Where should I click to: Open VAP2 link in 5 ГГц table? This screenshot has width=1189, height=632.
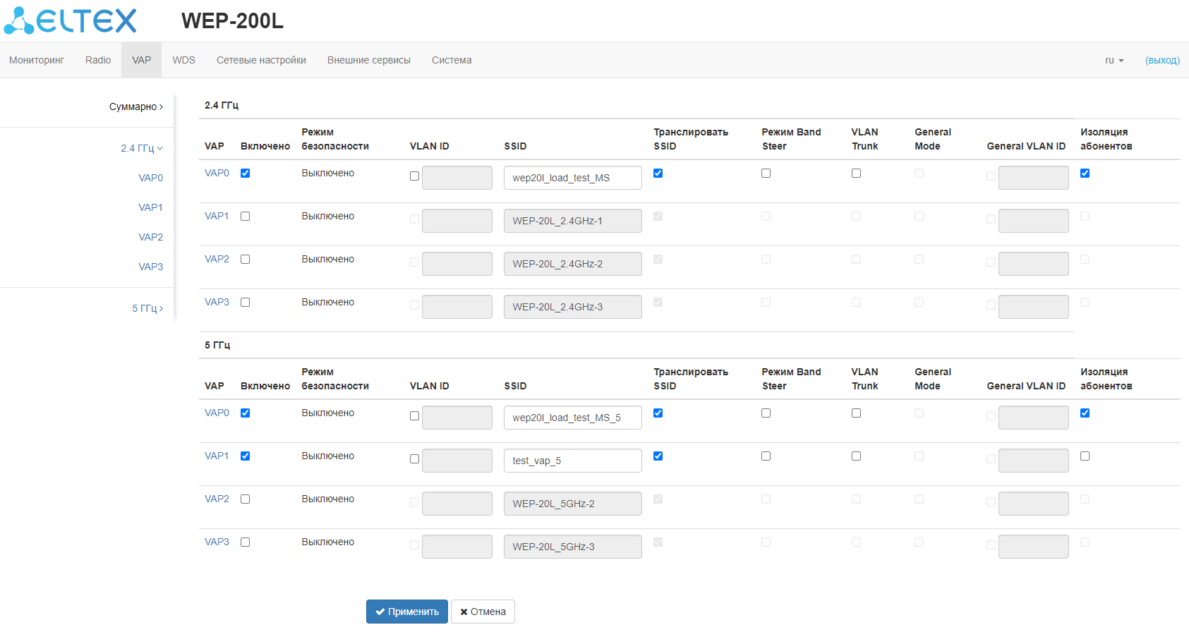click(x=217, y=499)
